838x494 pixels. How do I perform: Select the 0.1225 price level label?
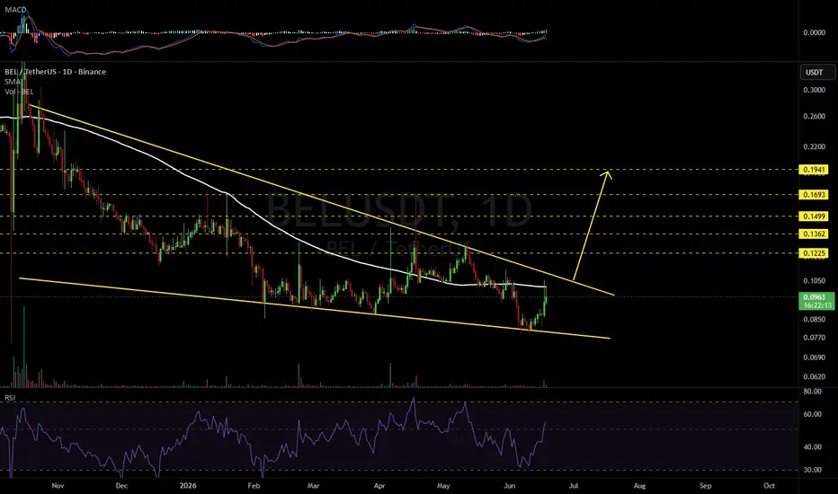pyautogui.click(x=814, y=253)
